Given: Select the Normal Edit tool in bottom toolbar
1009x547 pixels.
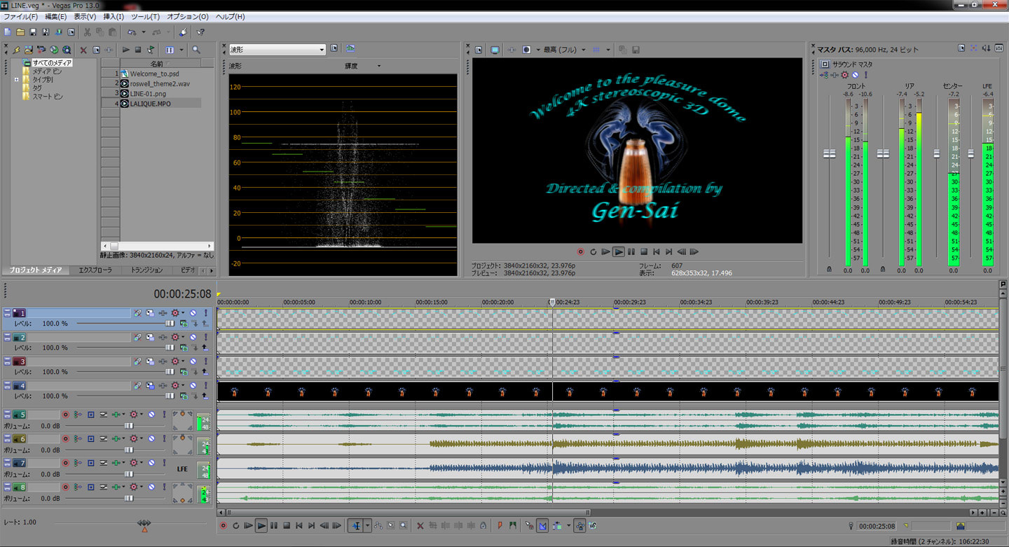Looking at the screenshot, I should pyautogui.click(x=356, y=525).
